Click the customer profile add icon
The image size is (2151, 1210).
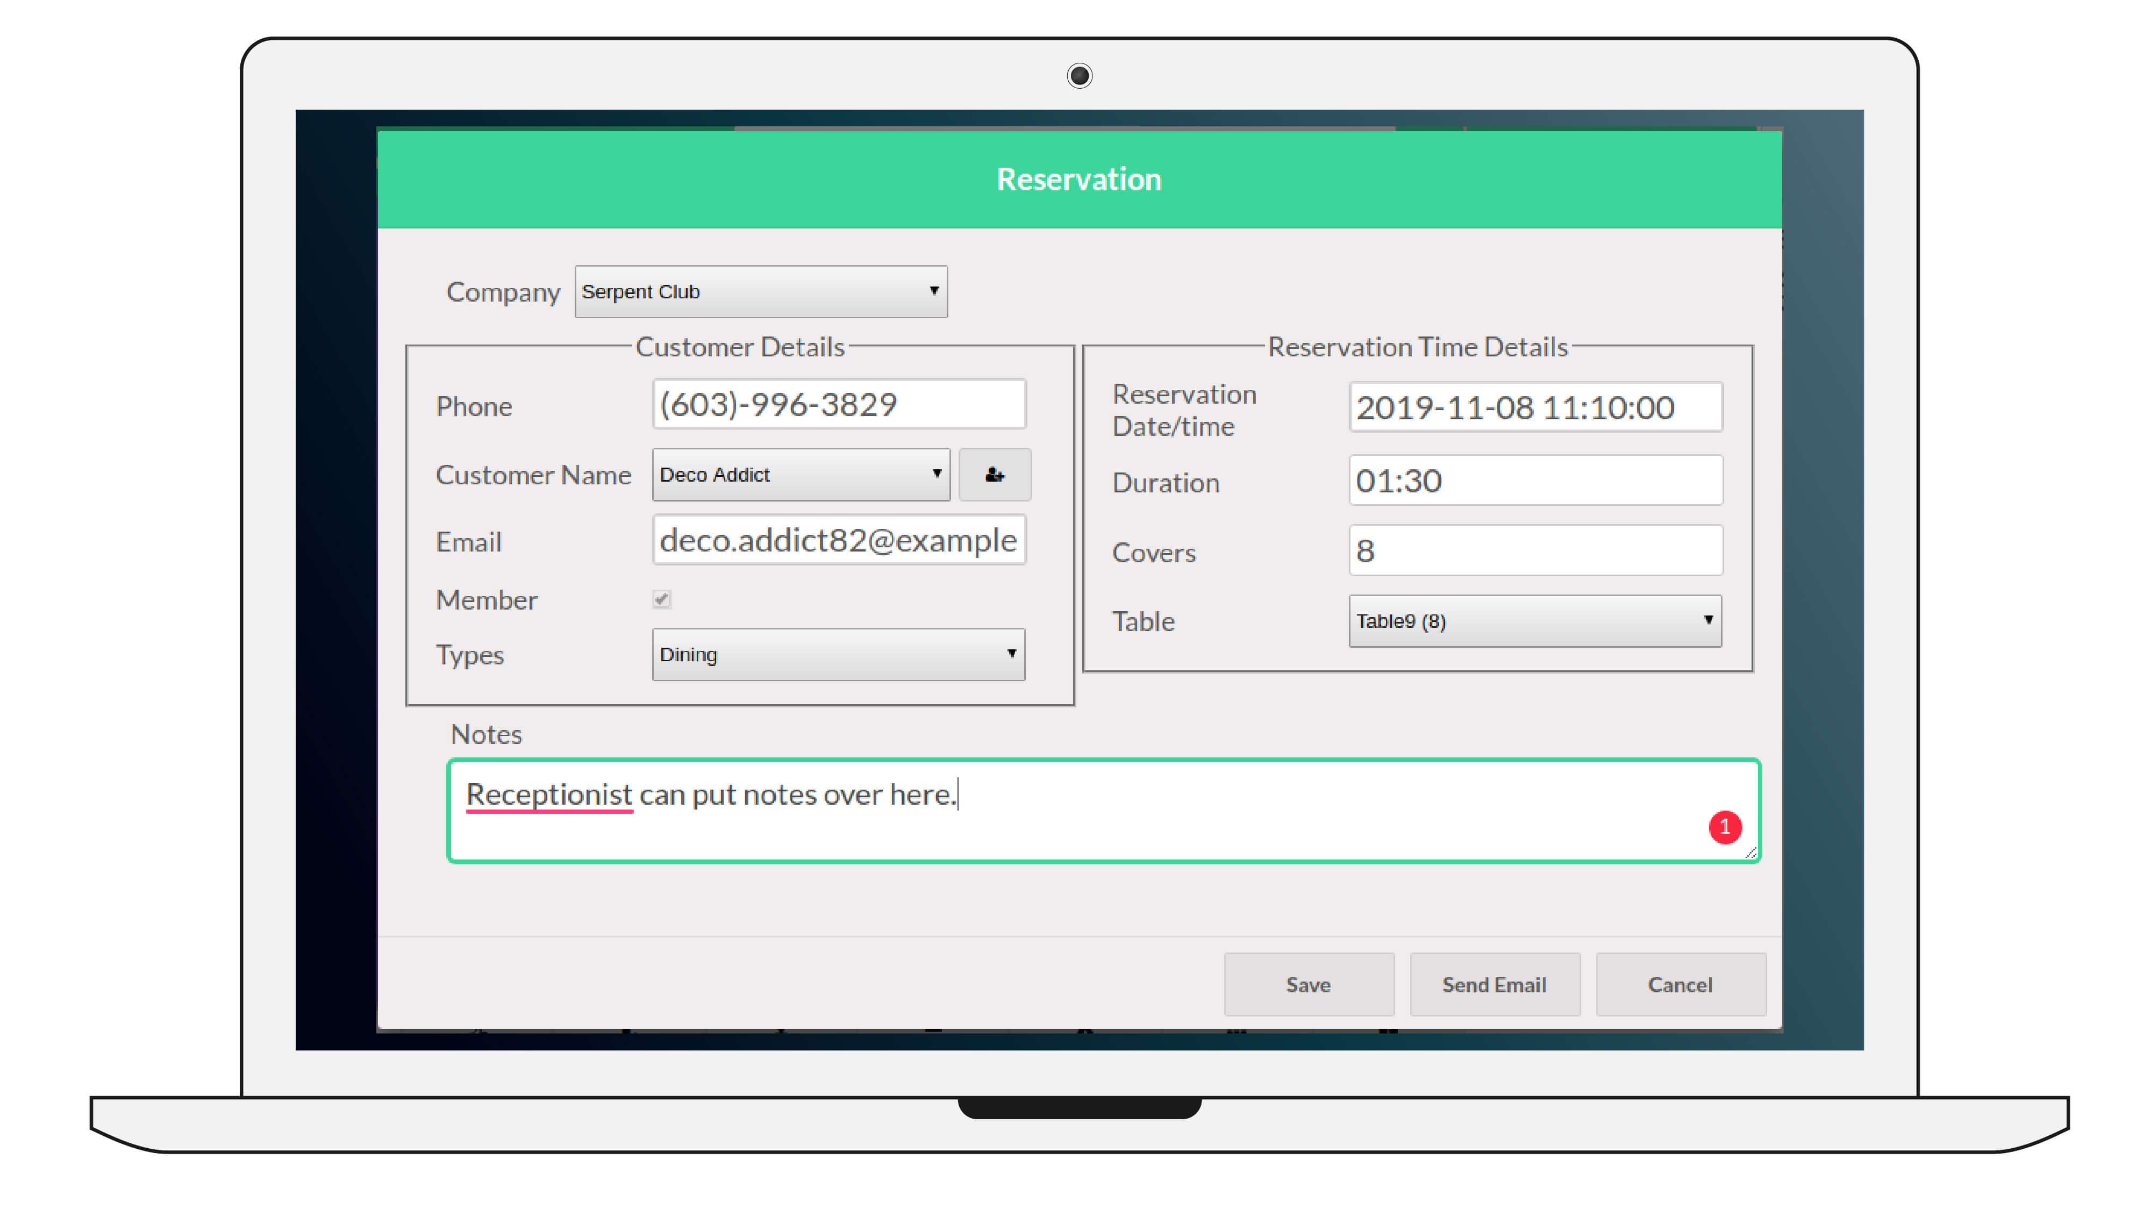coord(994,474)
